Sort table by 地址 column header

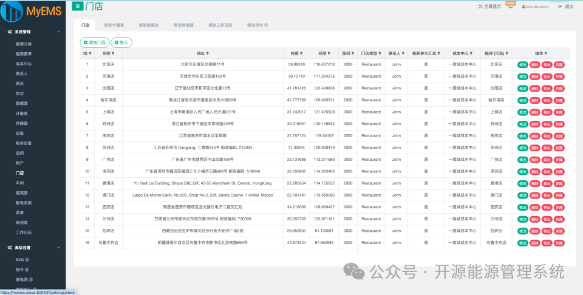pos(203,53)
